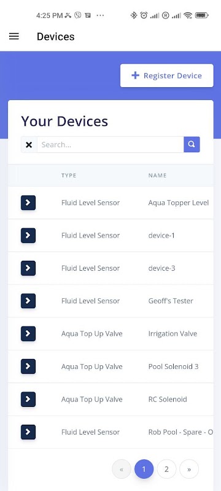Expand the Geoff's Tester row
221x491 pixels.
click(x=28, y=301)
